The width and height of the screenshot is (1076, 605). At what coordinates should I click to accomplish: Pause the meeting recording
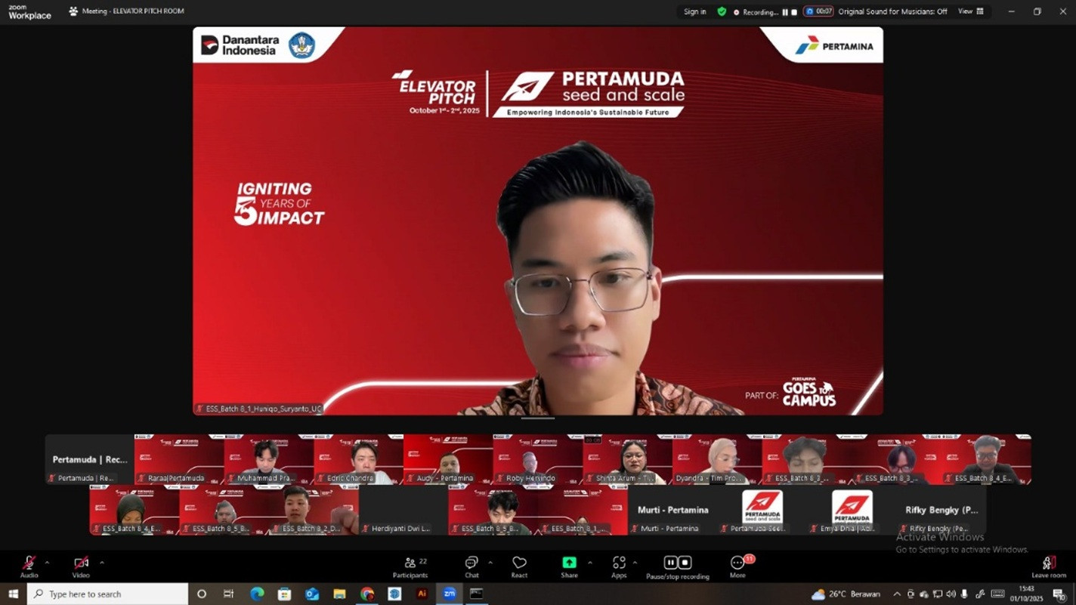pyautogui.click(x=670, y=562)
